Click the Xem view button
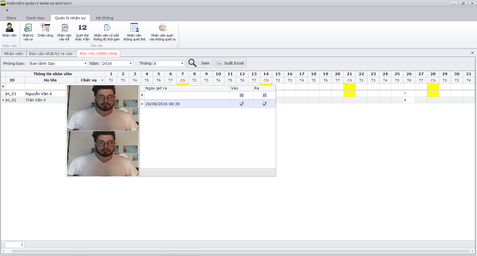Image resolution: width=477 pixels, height=256 pixels. 200,63
